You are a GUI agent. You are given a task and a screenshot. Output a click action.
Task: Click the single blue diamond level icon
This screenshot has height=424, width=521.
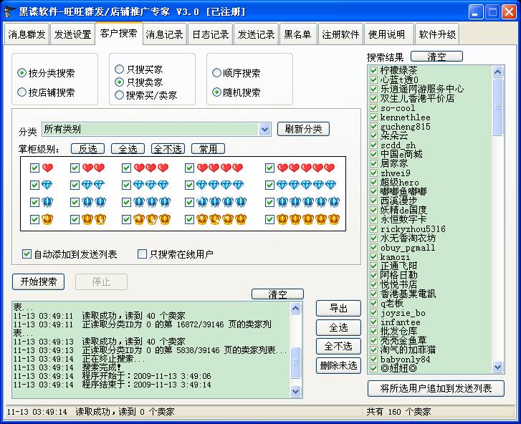pos(47,185)
